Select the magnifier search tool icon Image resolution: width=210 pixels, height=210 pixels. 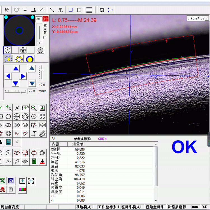(34, 108)
